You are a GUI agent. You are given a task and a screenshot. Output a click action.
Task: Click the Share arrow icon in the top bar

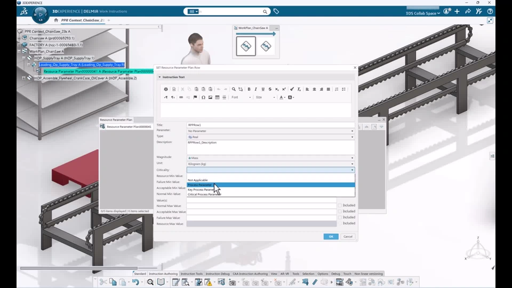pos(468,11)
